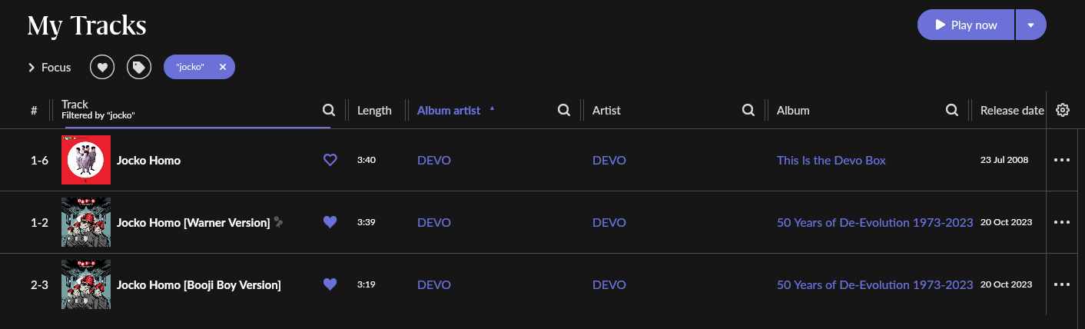Screen dimensions: 1085x329
Task: Sort by the Release date column header
Action: coord(1012,110)
